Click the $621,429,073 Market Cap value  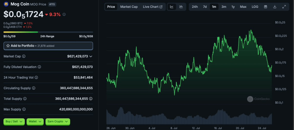point(78,56)
